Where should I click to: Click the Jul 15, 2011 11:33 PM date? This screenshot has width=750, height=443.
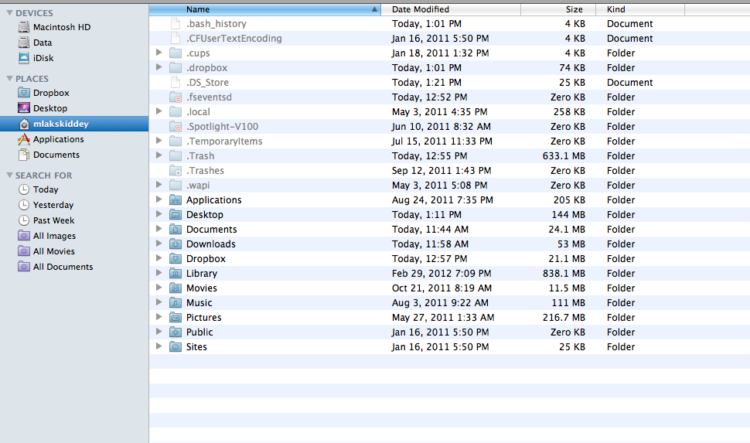(x=442, y=141)
